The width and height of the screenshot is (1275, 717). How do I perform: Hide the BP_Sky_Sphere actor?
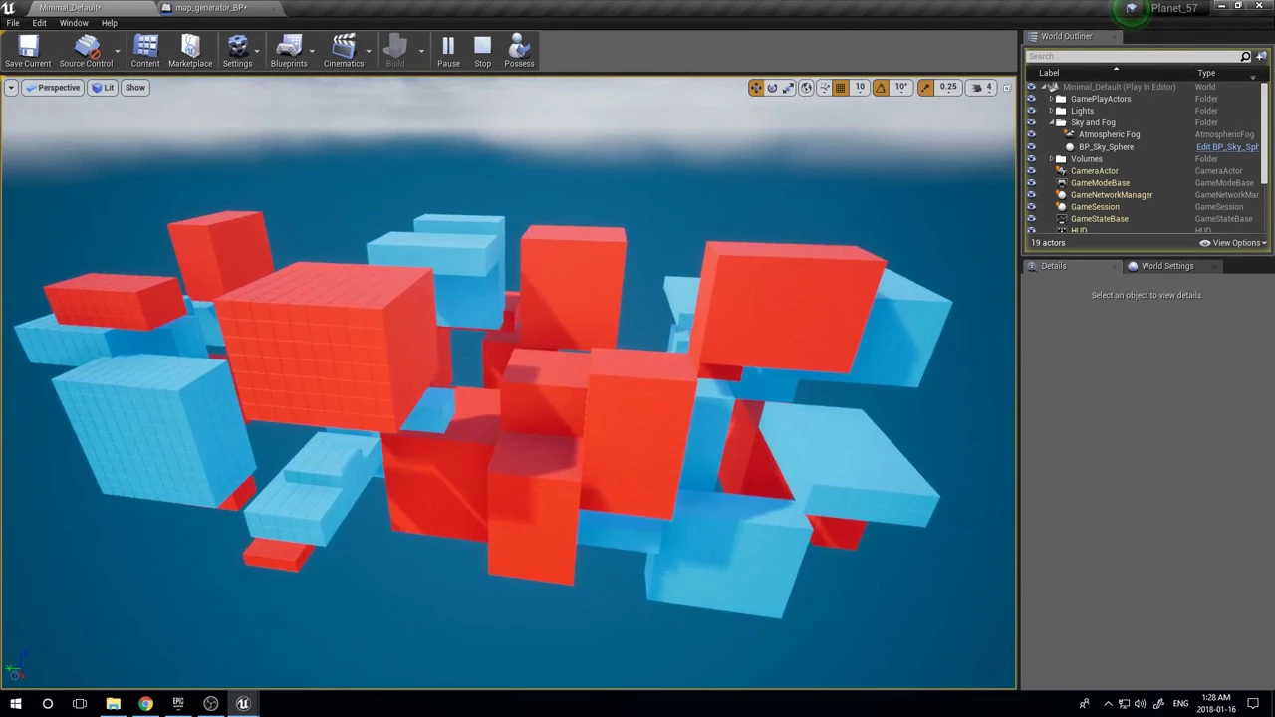pos(1032,146)
